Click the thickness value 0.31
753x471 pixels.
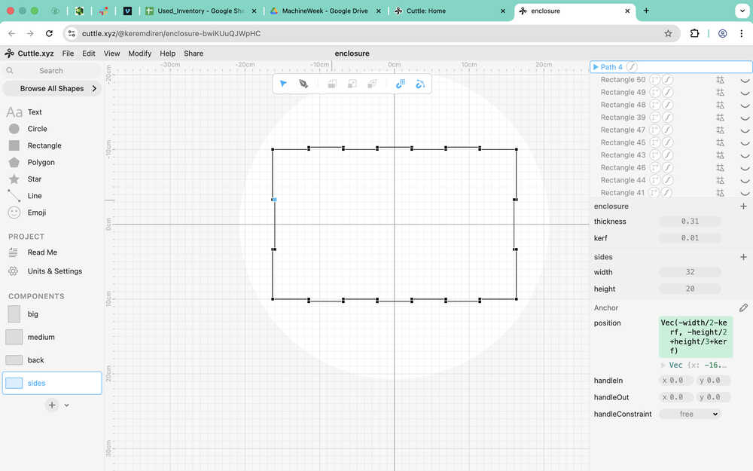coord(690,222)
